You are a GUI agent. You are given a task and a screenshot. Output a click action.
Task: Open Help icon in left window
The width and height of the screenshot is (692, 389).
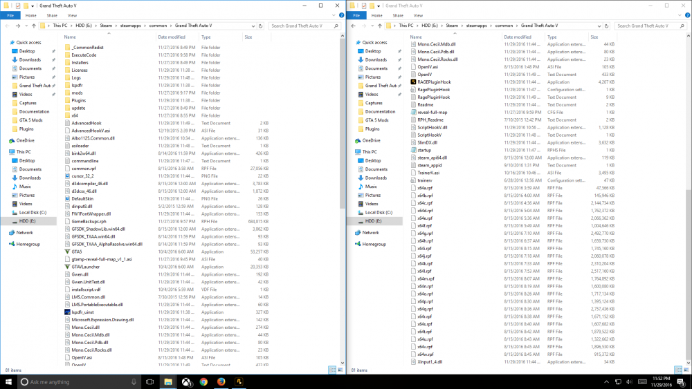tap(342, 15)
